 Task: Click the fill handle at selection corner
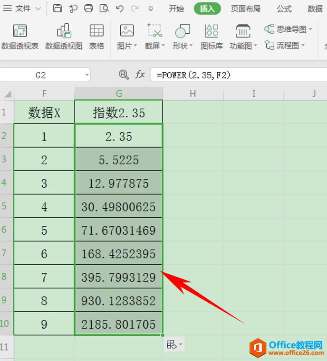click(x=163, y=335)
